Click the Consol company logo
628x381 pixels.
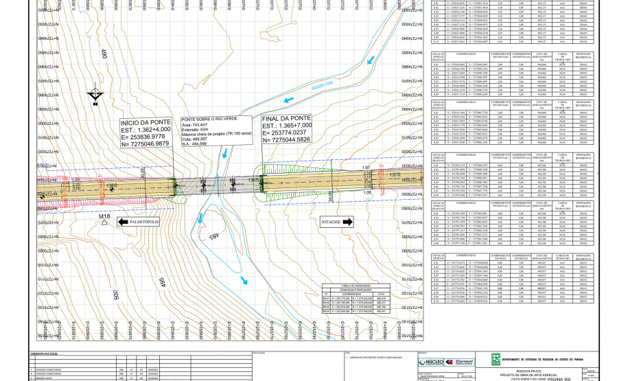tap(460, 362)
